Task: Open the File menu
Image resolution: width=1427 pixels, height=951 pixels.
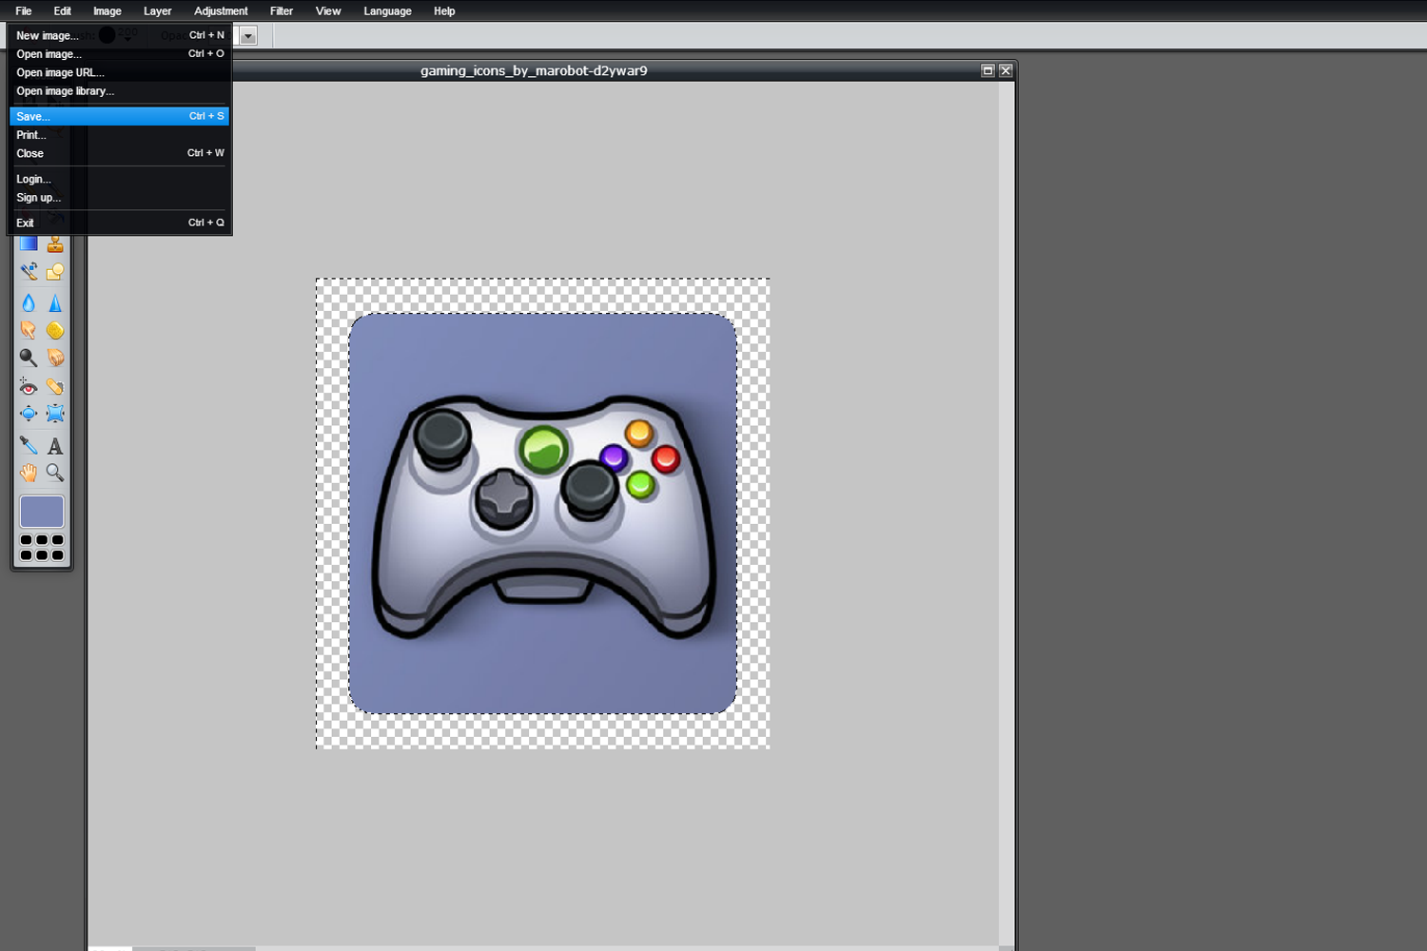Action: tap(24, 11)
